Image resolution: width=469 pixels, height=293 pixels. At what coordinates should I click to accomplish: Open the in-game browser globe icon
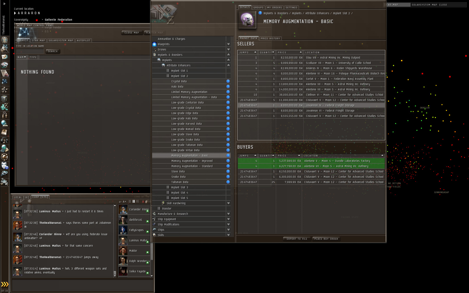click(4, 124)
